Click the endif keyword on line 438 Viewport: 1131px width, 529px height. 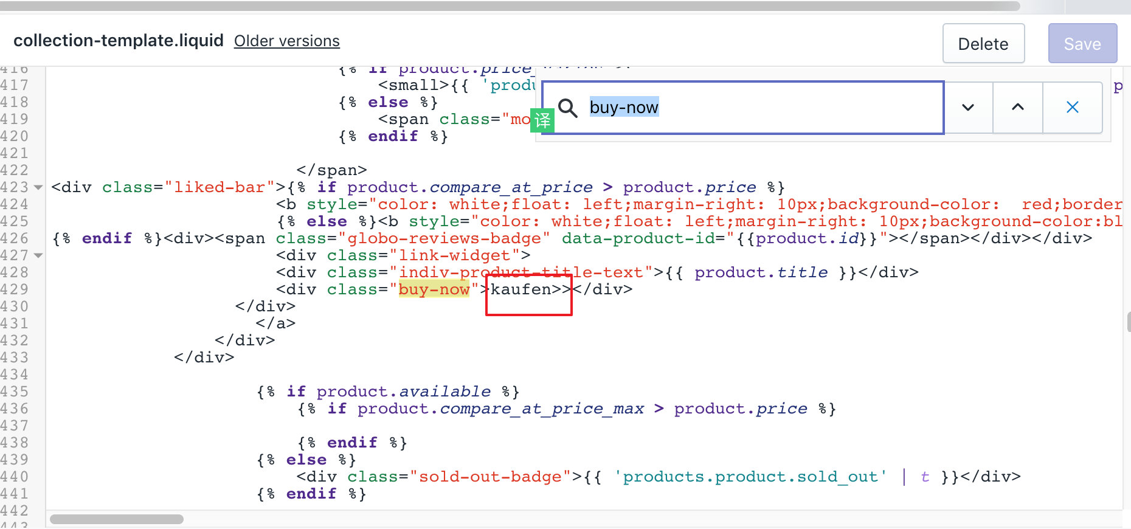(352, 443)
